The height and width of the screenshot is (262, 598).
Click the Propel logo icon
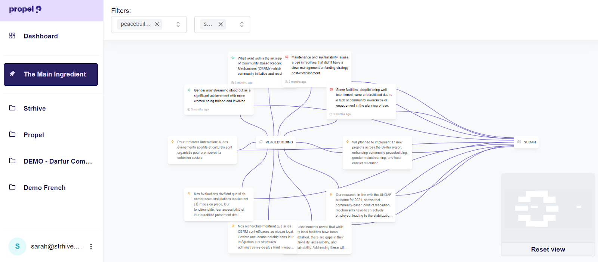[x=38, y=9]
